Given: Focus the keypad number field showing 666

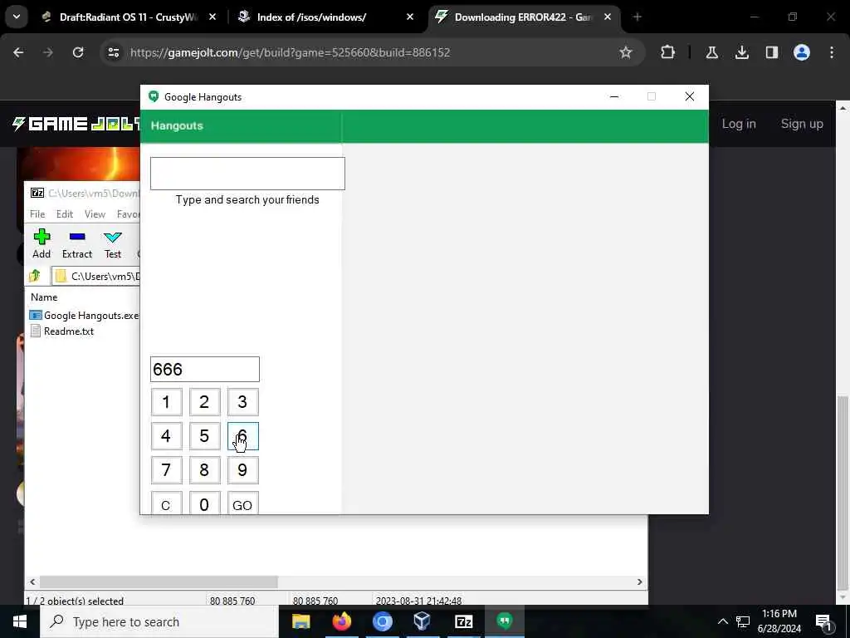Looking at the screenshot, I should [x=205, y=370].
